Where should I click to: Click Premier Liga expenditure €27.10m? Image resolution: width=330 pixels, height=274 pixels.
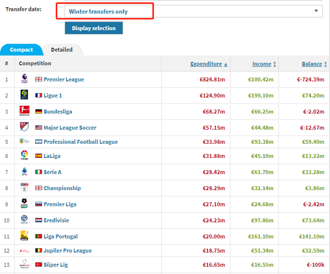click(x=214, y=204)
